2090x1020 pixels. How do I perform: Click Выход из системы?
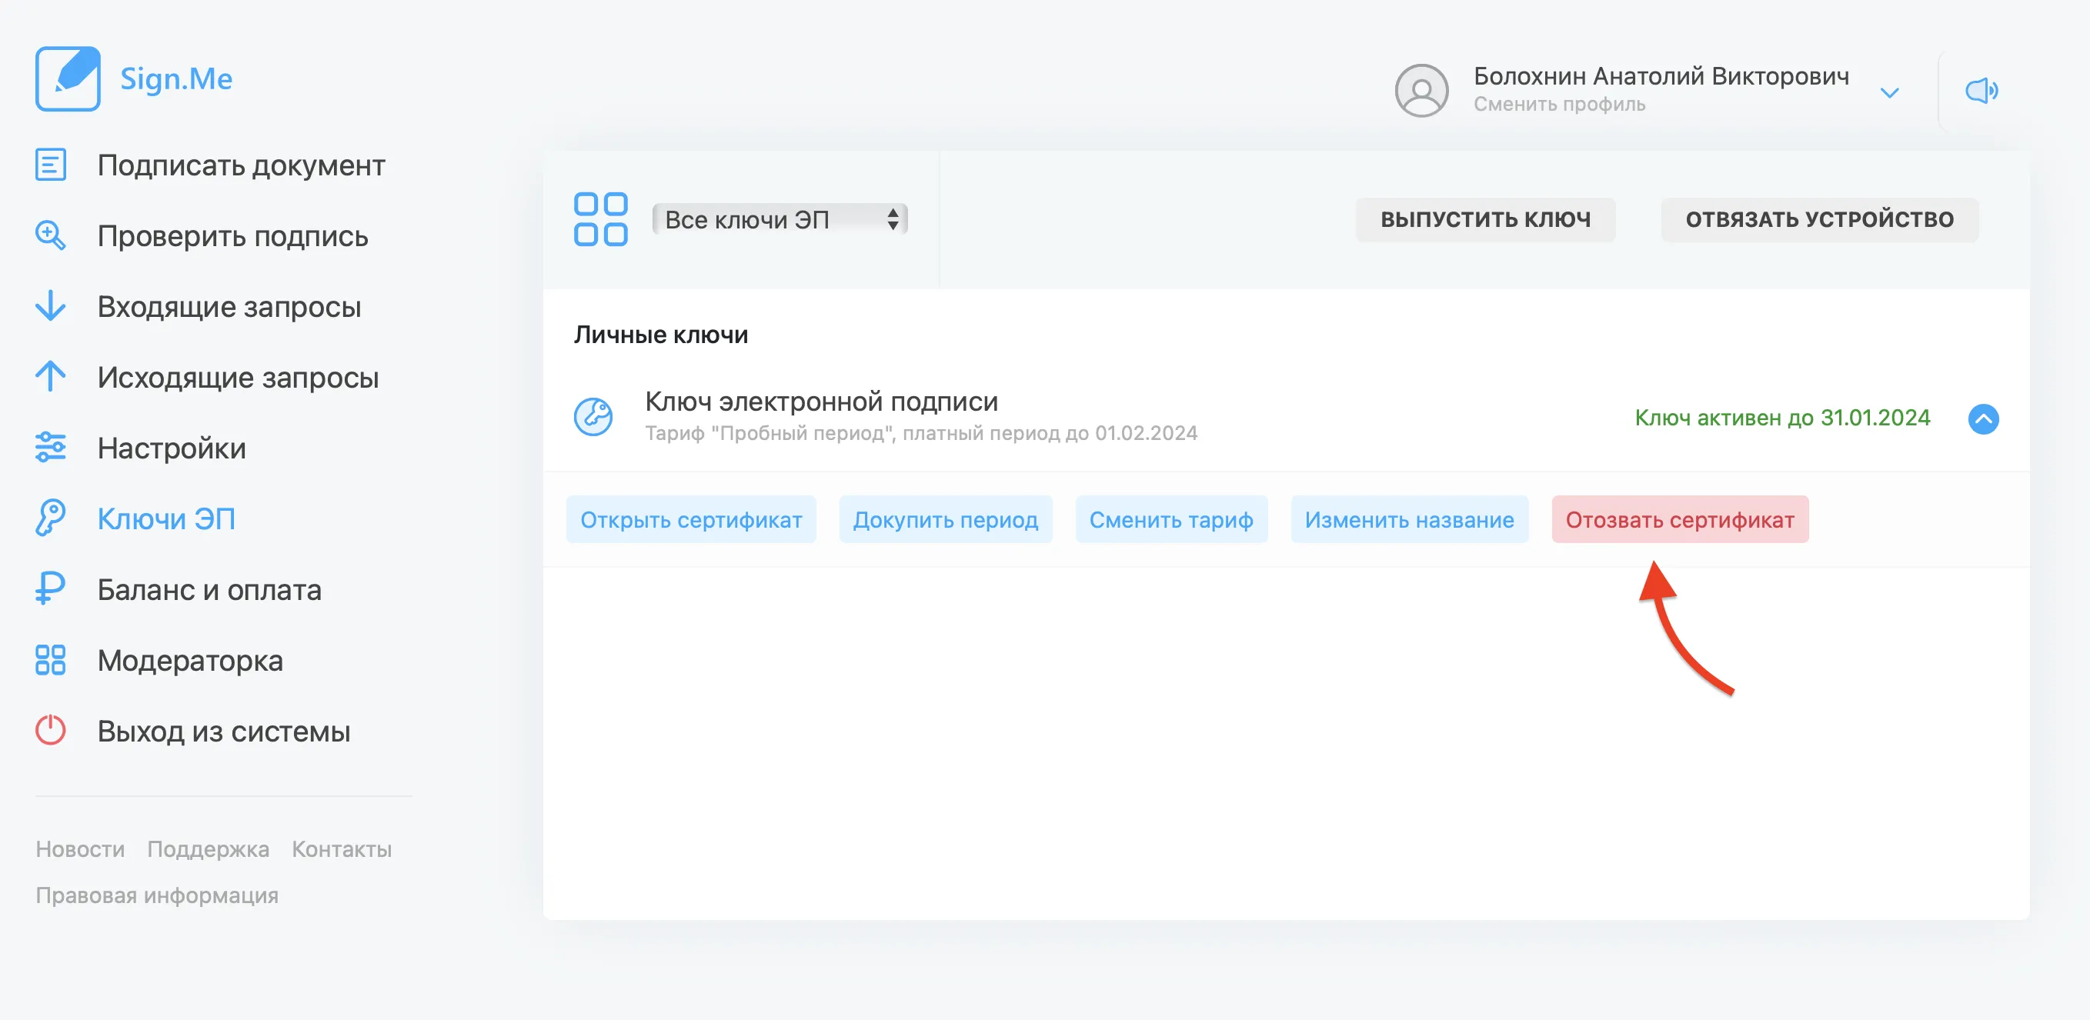coord(223,731)
